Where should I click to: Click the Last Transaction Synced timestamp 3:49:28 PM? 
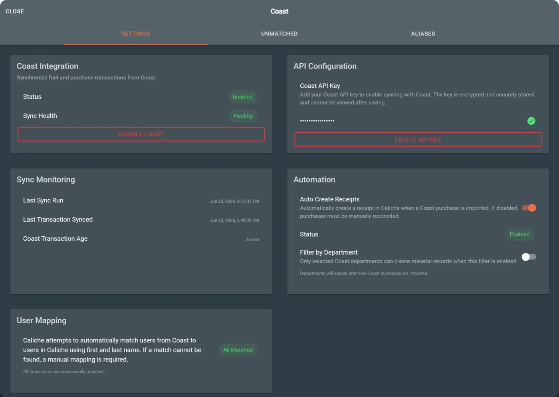coord(234,220)
